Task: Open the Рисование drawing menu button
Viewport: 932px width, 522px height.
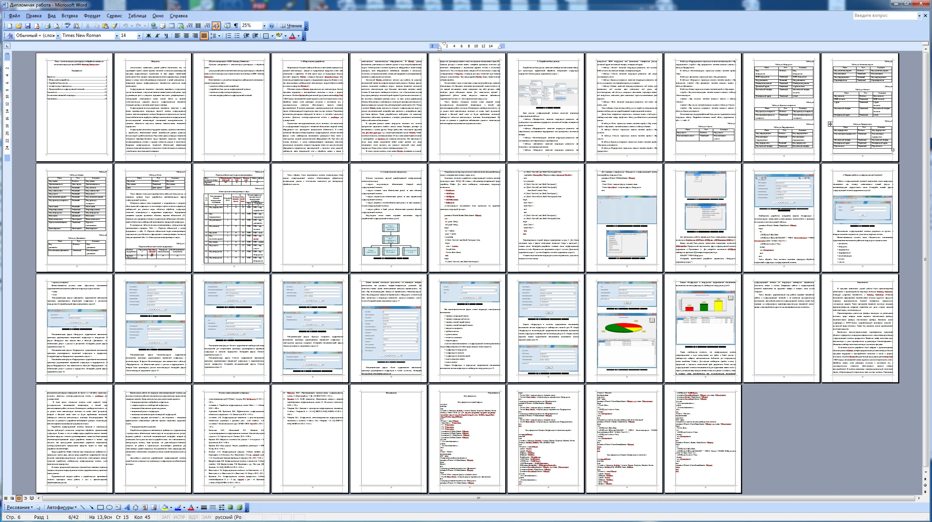Action: pos(19,507)
